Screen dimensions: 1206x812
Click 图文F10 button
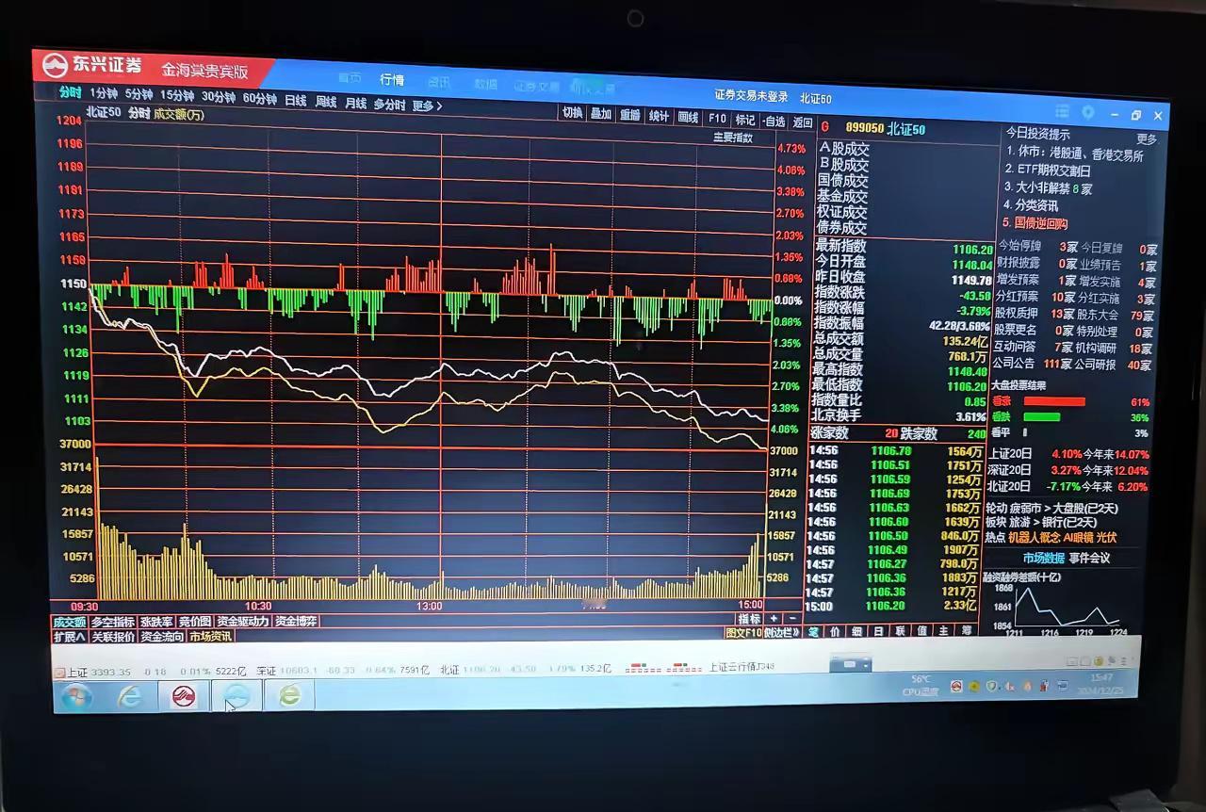coord(742,632)
